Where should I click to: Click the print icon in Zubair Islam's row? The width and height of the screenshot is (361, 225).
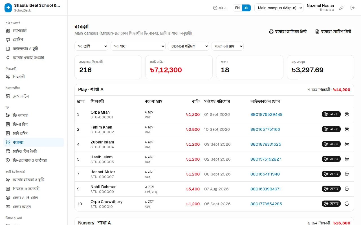[347, 144]
